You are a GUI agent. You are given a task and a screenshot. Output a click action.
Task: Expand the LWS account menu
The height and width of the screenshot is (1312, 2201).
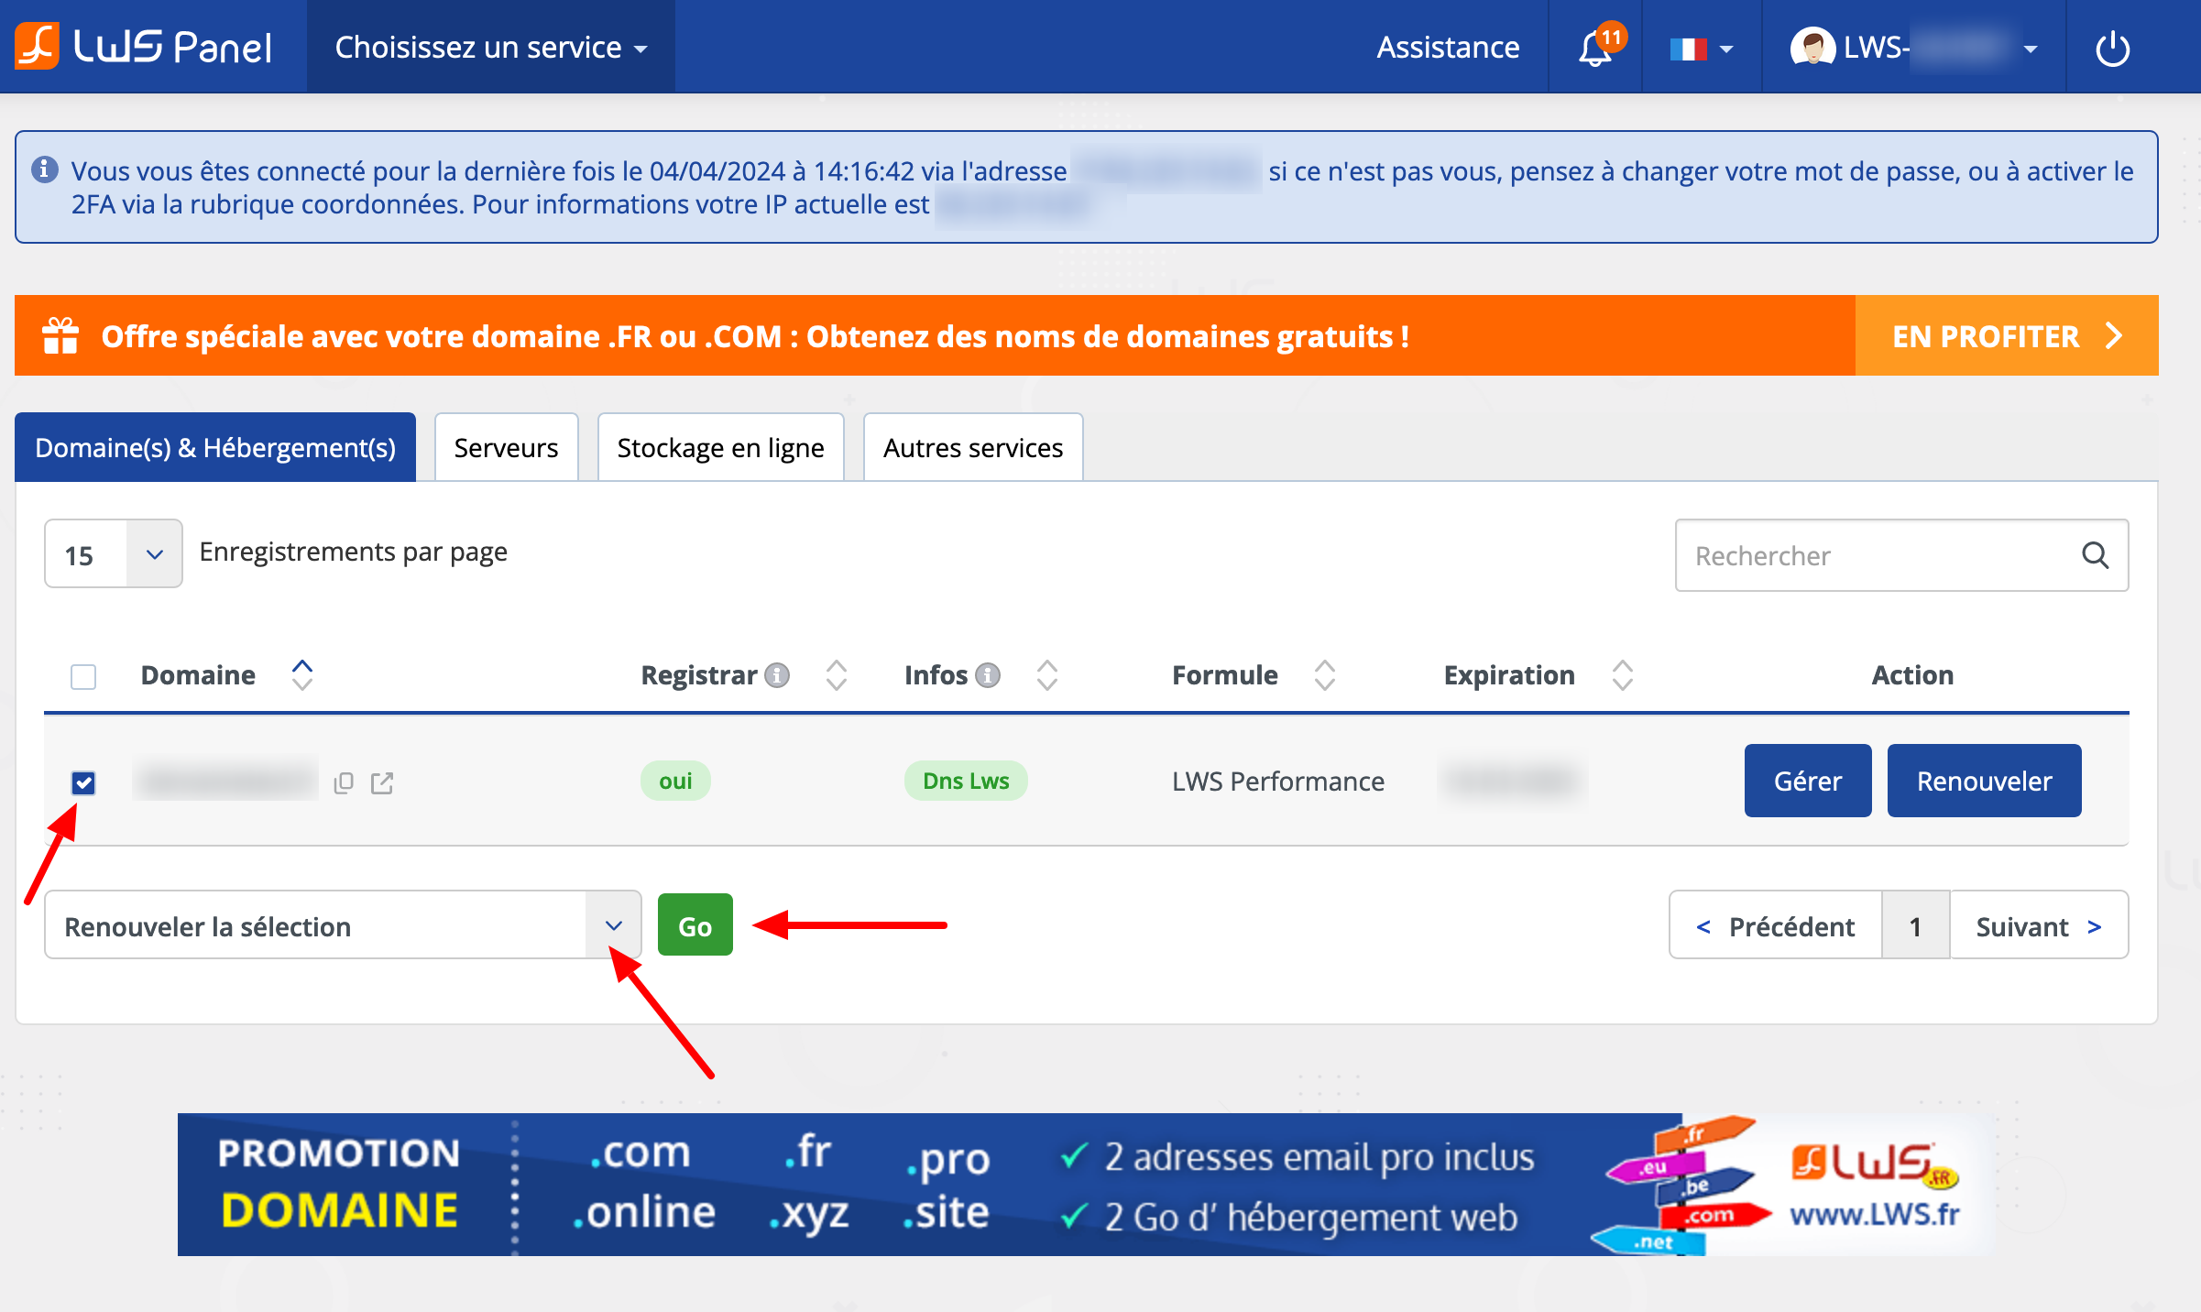2031,49
